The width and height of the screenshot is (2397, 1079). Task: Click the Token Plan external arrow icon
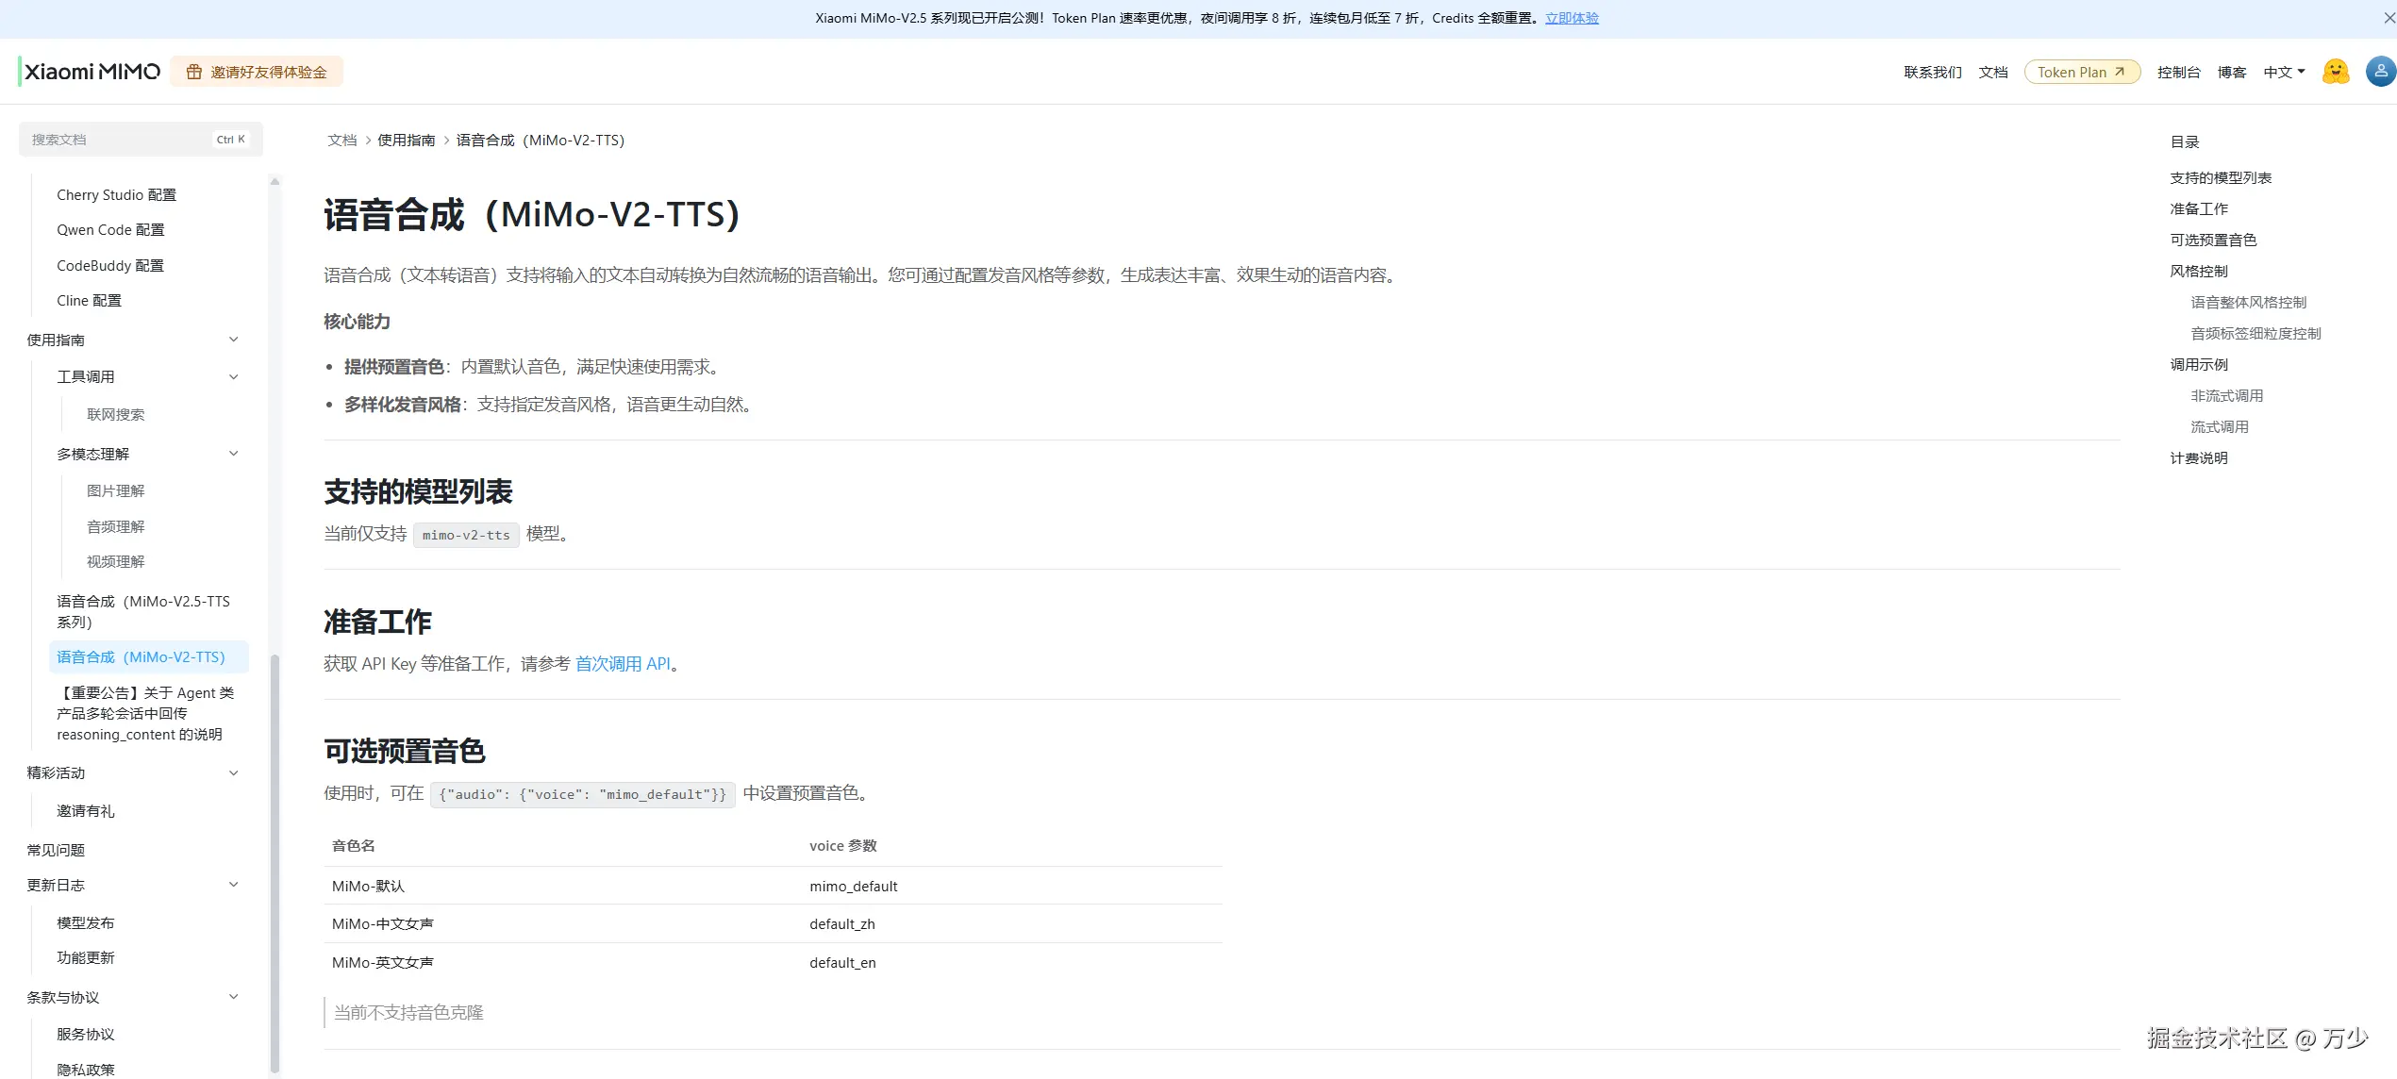2120,72
